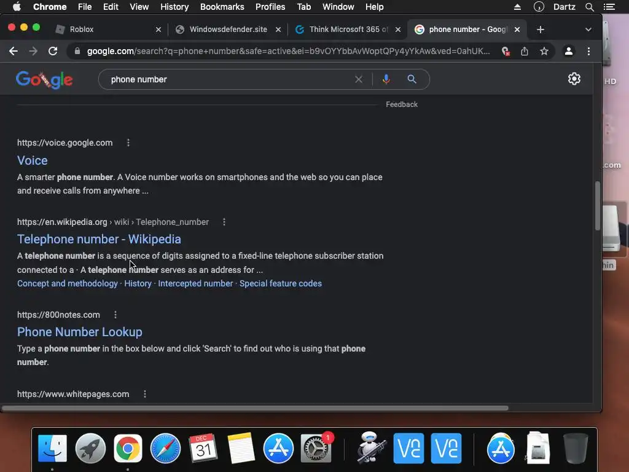Screen dimensions: 629x472
Task: Open Trash from the Dock
Action: click(x=576, y=448)
